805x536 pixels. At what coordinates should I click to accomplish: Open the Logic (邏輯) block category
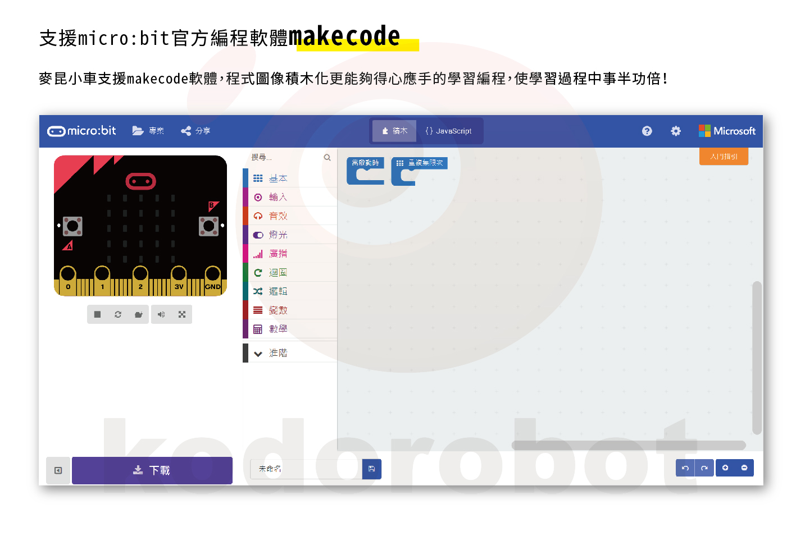pos(290,291)
